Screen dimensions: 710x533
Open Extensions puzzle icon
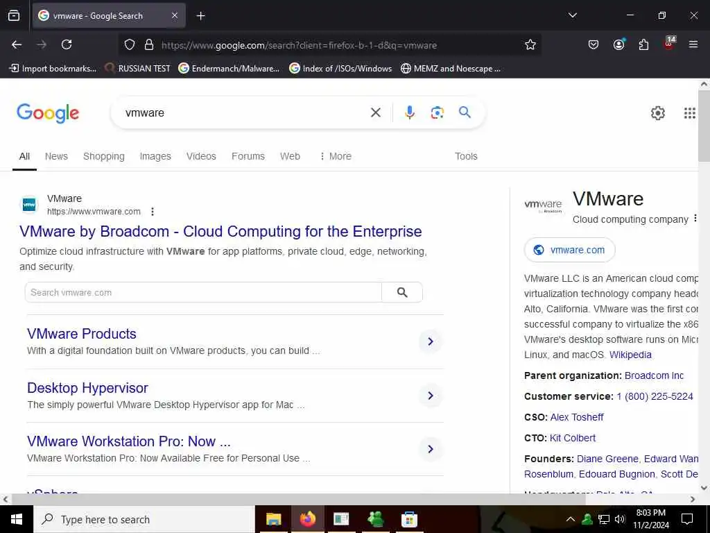coord(643,44)
